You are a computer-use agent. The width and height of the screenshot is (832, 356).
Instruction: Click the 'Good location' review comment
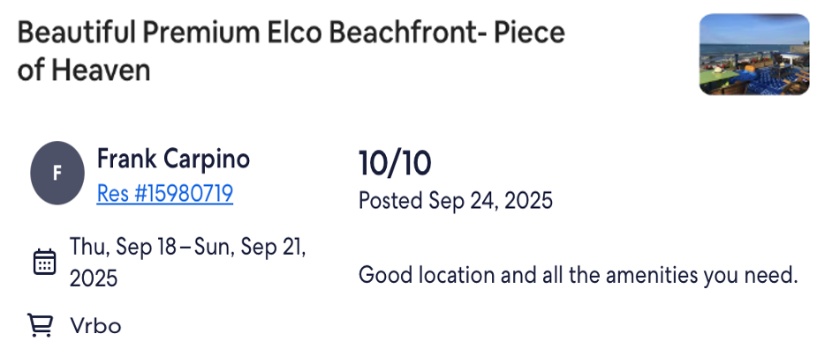click(x=579, y=276)
